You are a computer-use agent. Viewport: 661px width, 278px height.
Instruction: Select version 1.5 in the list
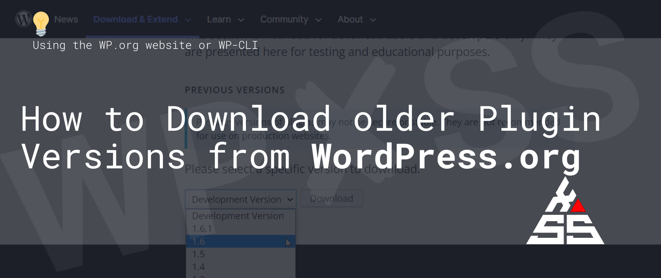pos(241,254)
